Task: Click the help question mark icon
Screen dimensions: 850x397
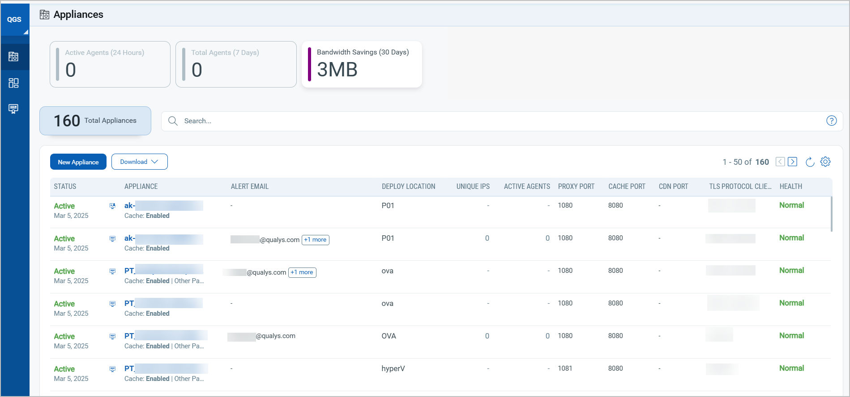Action: pyautogui.click(x=831, y=121)
